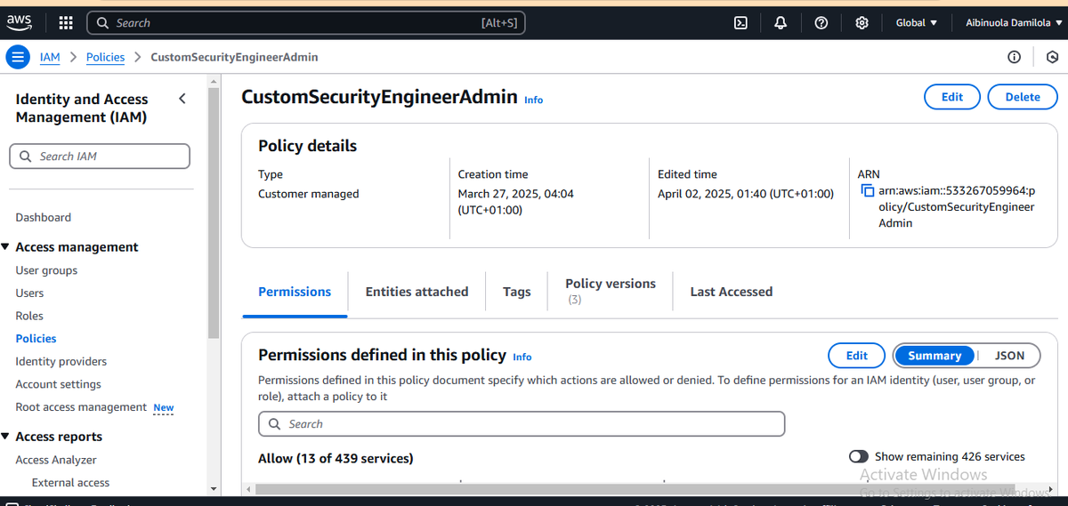This screenshot has height=506, width=1068.
Task: Go to Policies breadcrumb link
Action: pyautogui.click(x=105, y=57)
